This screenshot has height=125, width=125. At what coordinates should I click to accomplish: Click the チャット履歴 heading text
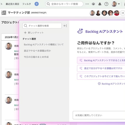point(29,39)
